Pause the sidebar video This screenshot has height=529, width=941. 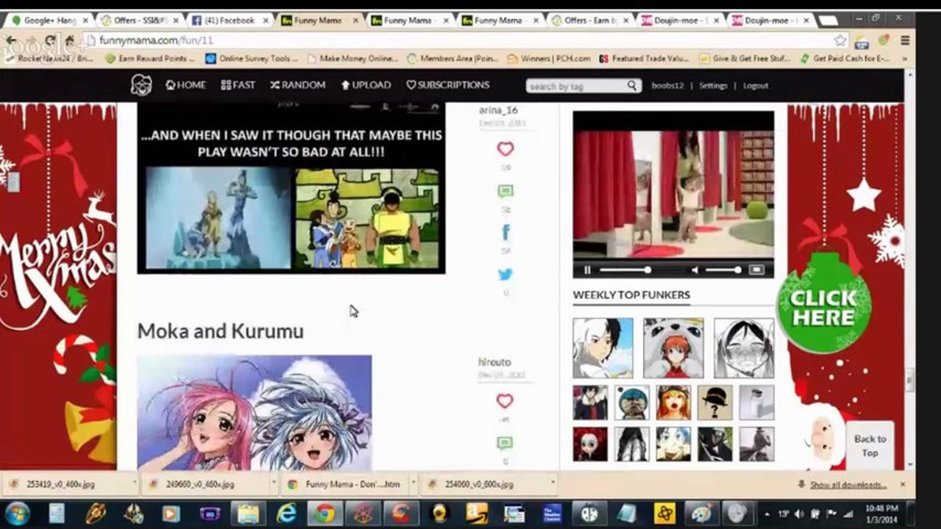pos(587,270)
